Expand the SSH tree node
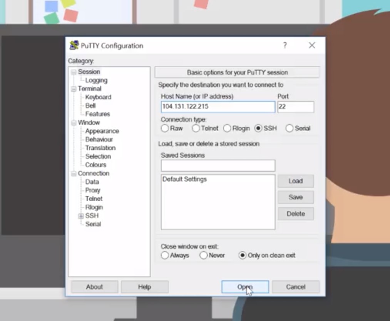The width and height of the screenshot is (390, 321). pos(81,216)
